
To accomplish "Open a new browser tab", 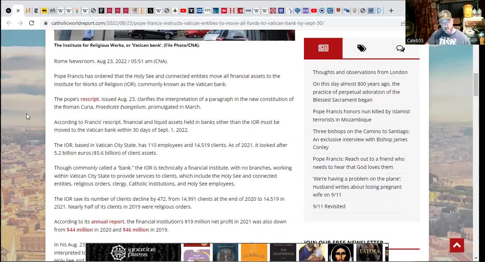I will tap(391, 11).
